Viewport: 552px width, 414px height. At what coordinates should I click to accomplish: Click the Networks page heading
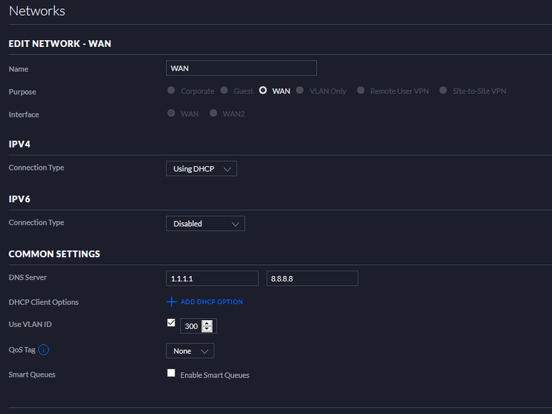click(37, 11)
